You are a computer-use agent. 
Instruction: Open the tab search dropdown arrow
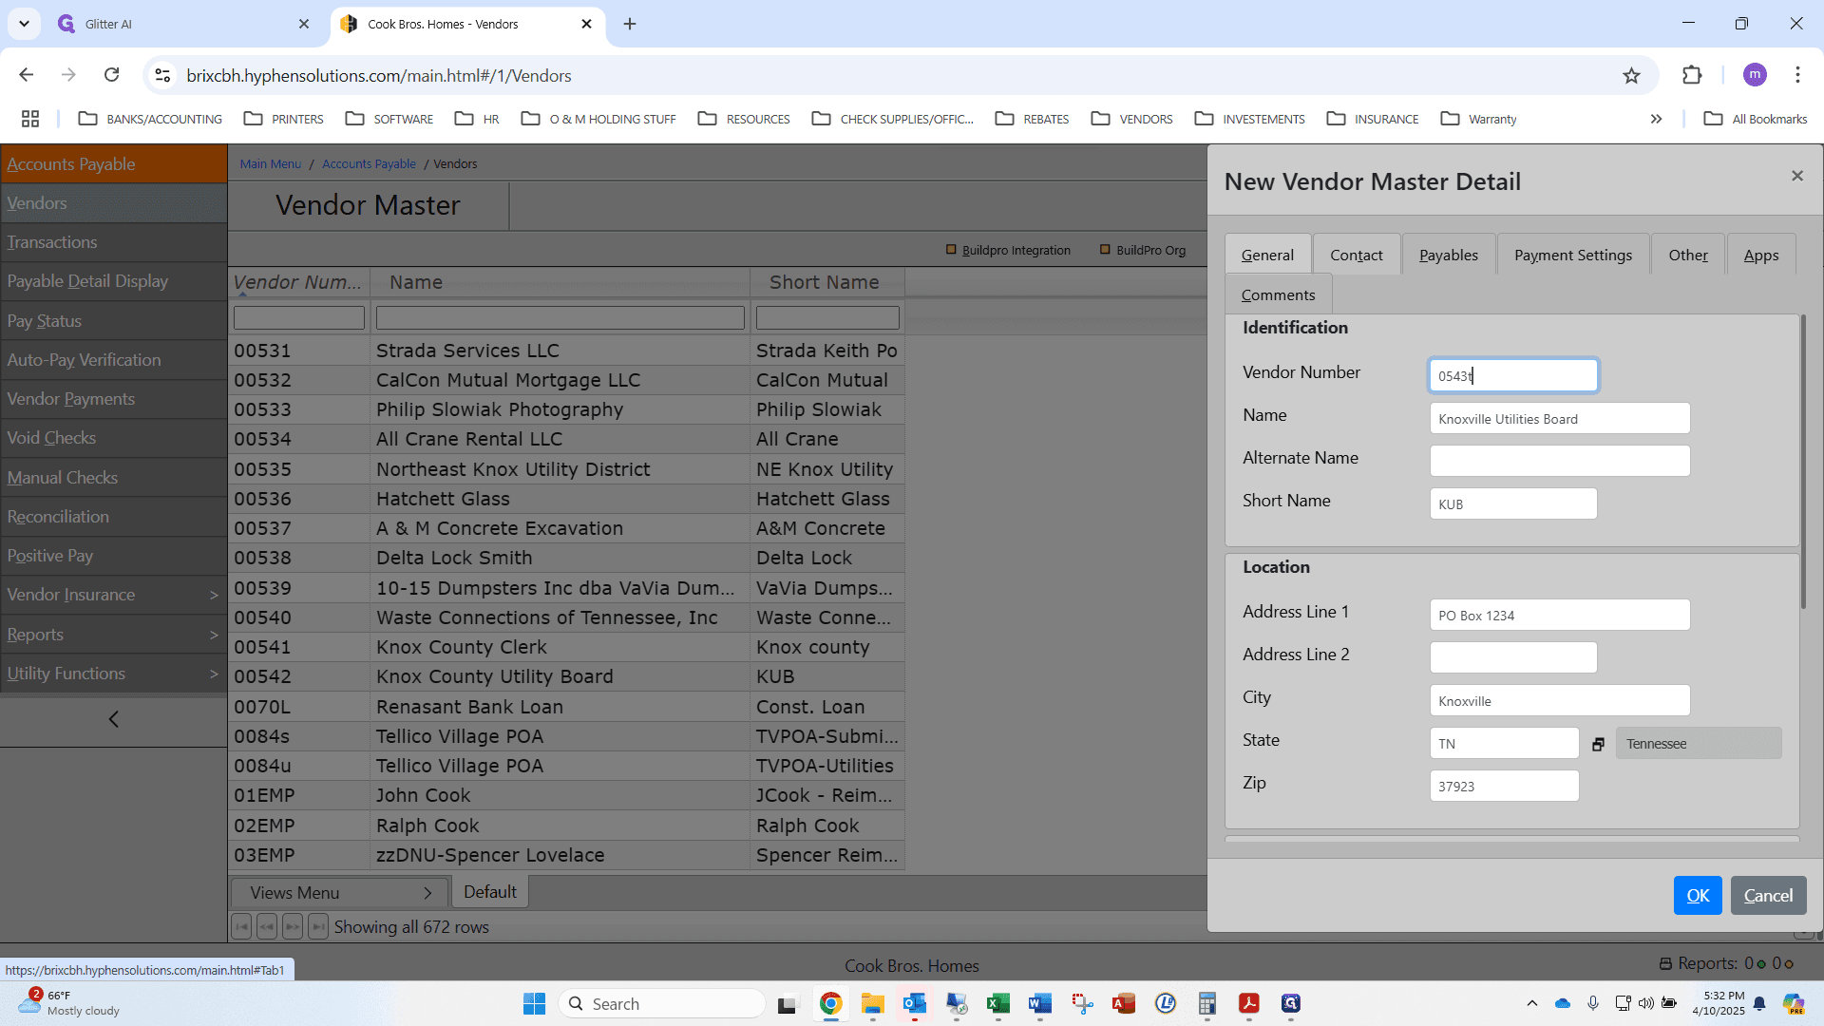click(x=24, y=24)
